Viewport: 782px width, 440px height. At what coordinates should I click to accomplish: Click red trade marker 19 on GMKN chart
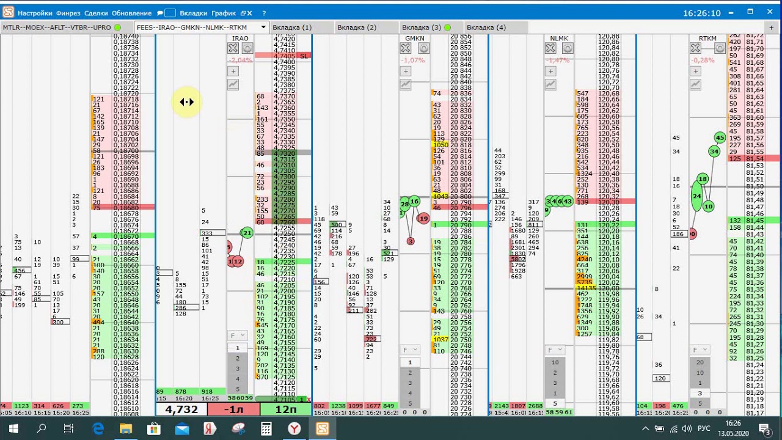pyautogui.click(x=423, y=218)
